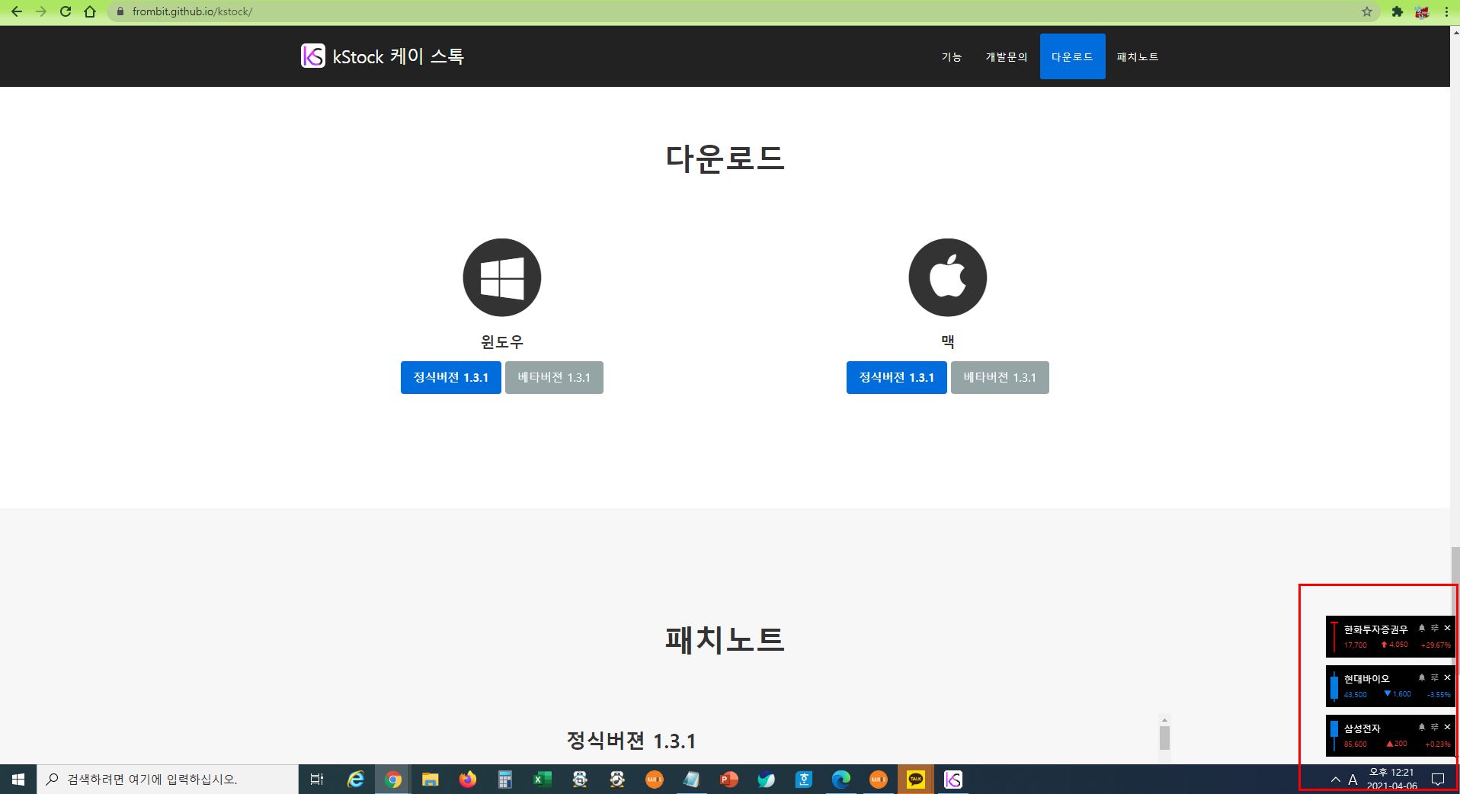
Task: Click the alarm bell on 현대바이오 widget
Action: [1421, 677]
